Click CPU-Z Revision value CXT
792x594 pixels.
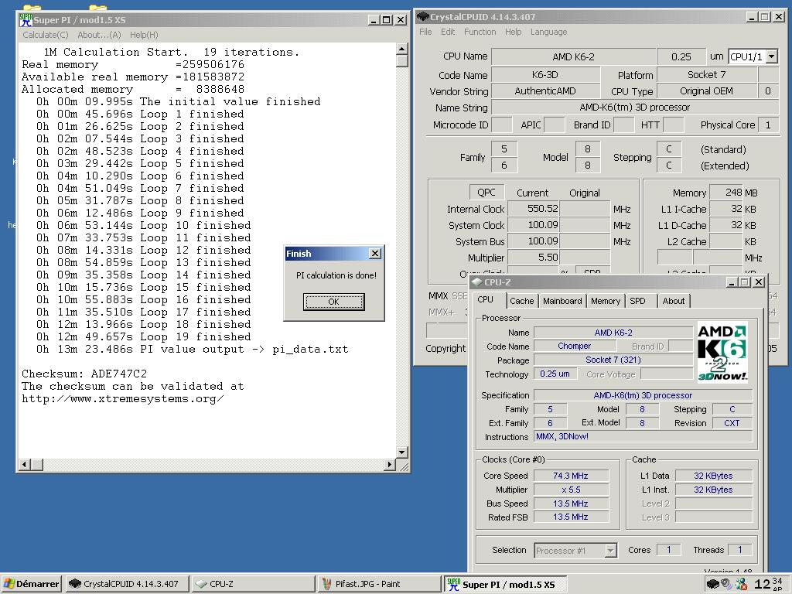[x=732, y=423]
